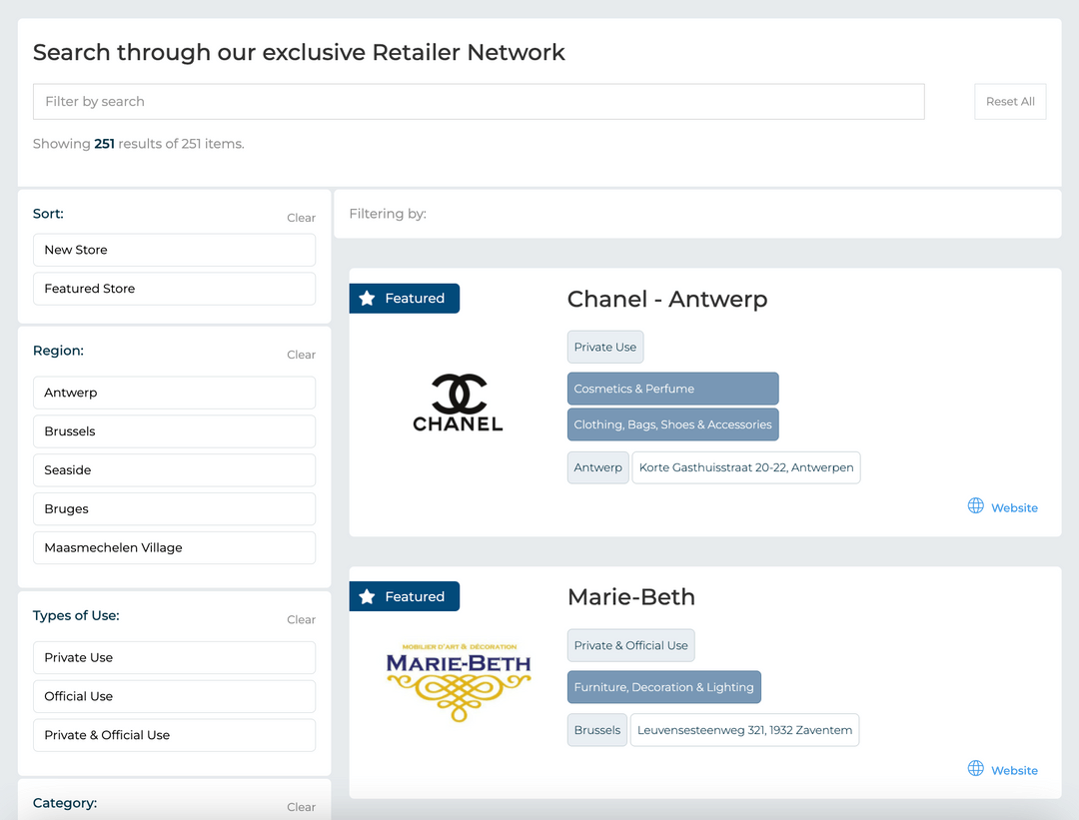Select the Maasmechelen Village region filter
The image size is (1079, 820).
[174, 547]
